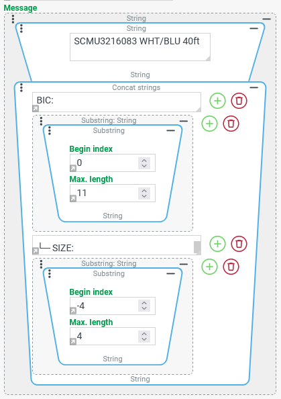Toggle expression link on Max. length 11
This screenshot has height=399, width=281.
click(73, 198)
